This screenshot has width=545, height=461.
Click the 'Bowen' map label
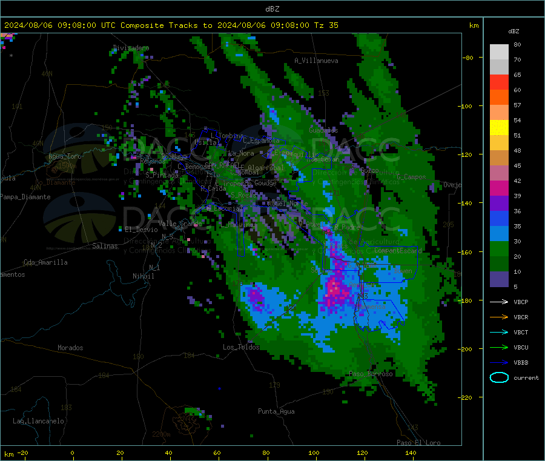[403, 270]
